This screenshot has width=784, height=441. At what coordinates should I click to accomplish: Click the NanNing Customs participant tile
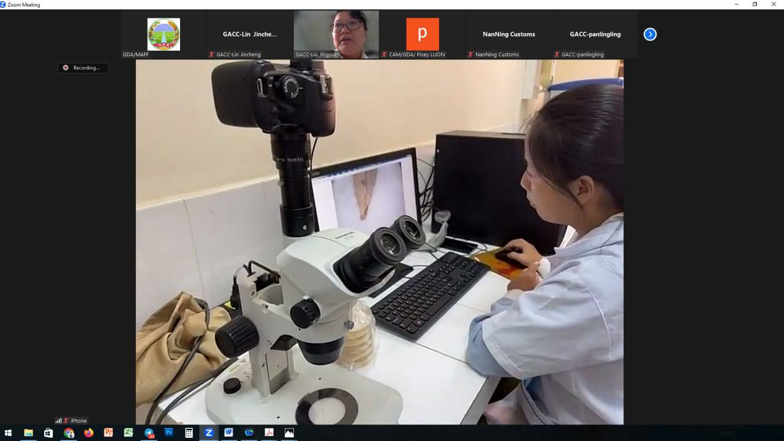[x=508, y=34]
